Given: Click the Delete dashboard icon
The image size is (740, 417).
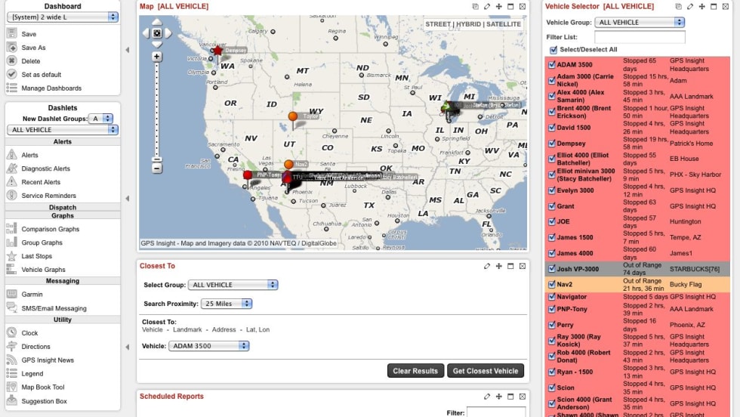Looking at the screenshot, I should pyautogui.click(x=12, y=61).
